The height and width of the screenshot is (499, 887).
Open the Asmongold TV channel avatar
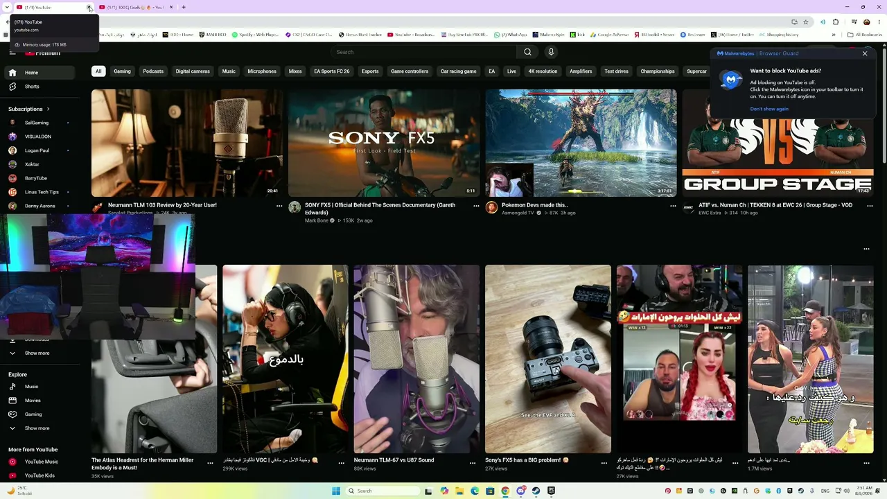pos(491,207)
